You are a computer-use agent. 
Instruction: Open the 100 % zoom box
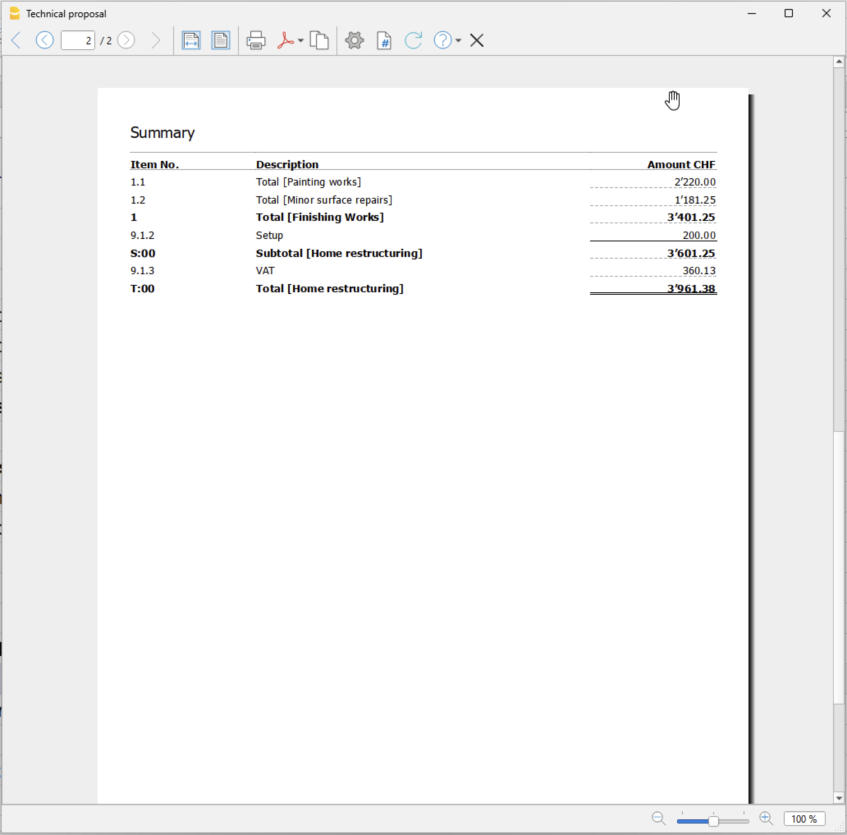804,819
